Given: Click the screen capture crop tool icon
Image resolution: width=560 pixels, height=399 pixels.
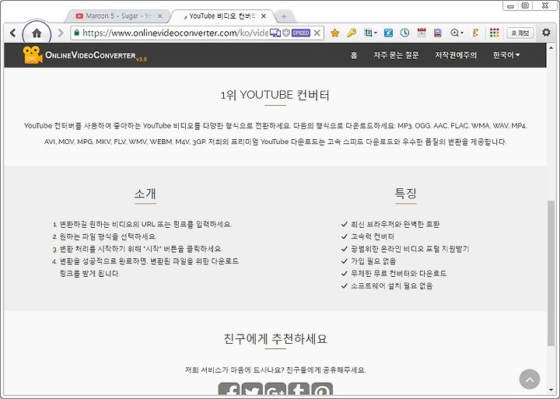Looking at the screenshot, I should (368, 33).
